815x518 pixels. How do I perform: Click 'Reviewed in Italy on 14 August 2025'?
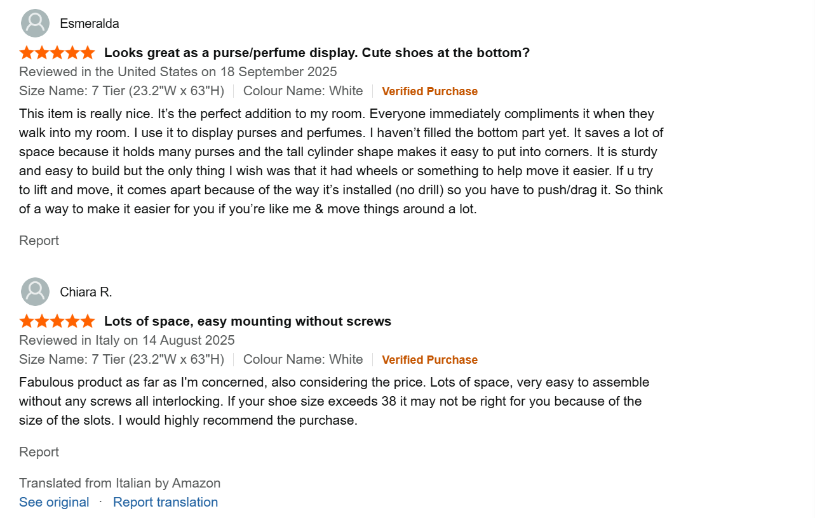(x=127, y=340)
